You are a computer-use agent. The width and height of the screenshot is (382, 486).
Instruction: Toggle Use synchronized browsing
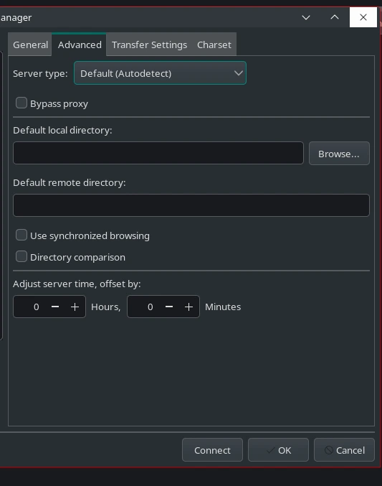pyautogui.click(x=22, y=235)
